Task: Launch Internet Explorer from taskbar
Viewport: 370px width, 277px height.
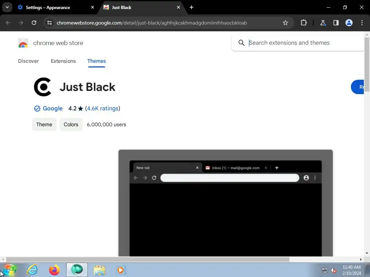Action: (x=32, y=270)
